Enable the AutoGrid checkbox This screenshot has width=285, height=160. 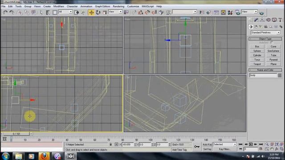click(x=272, y=43)
